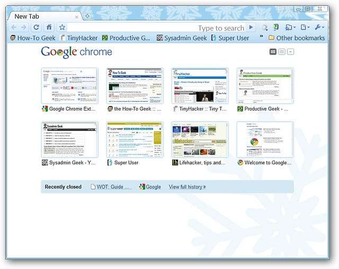
Task: Open the magnifier extension icon
Action: 265,28
